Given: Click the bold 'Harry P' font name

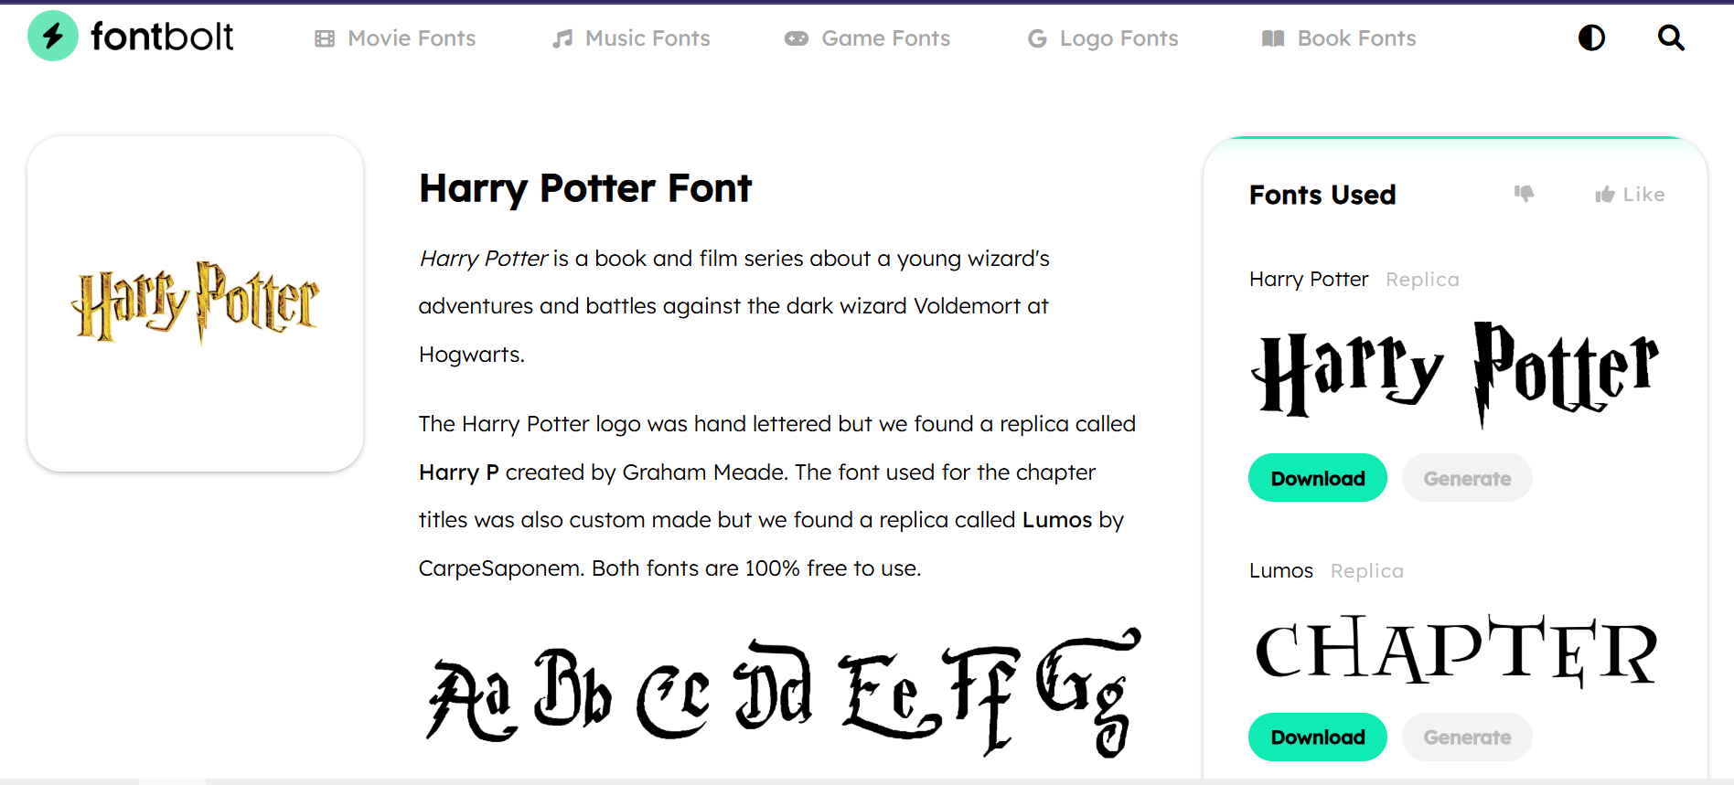Looking at the screenshot, I should point(459,472).
